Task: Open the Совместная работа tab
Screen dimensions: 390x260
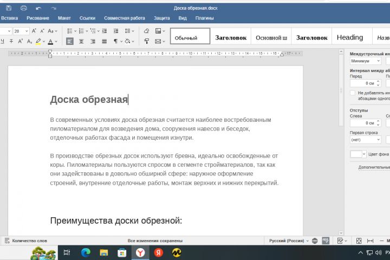Action: pos(125,18)
